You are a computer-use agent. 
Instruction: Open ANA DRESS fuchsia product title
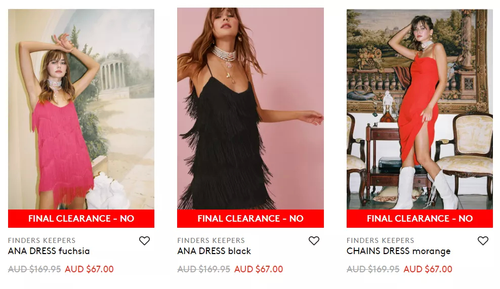(49, 252)
